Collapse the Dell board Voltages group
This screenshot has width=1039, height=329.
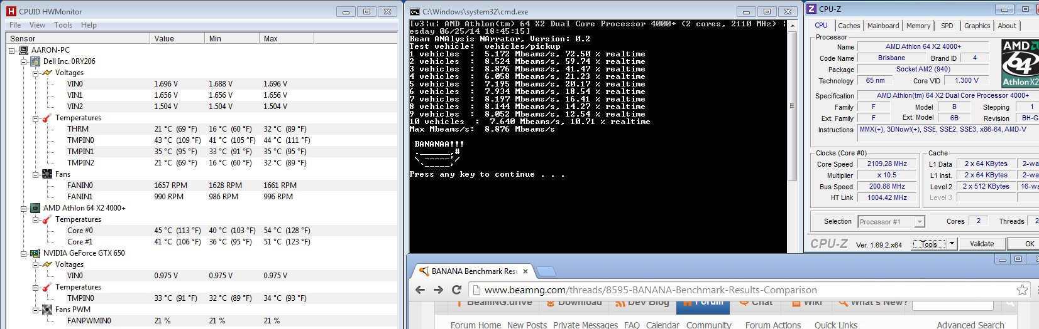(x=36, y=73)
